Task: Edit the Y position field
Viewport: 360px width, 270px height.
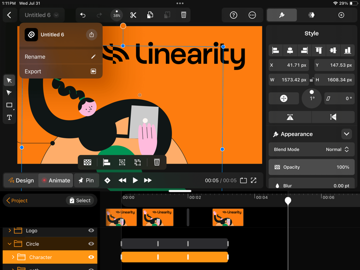Action: (x=335, y=65)
